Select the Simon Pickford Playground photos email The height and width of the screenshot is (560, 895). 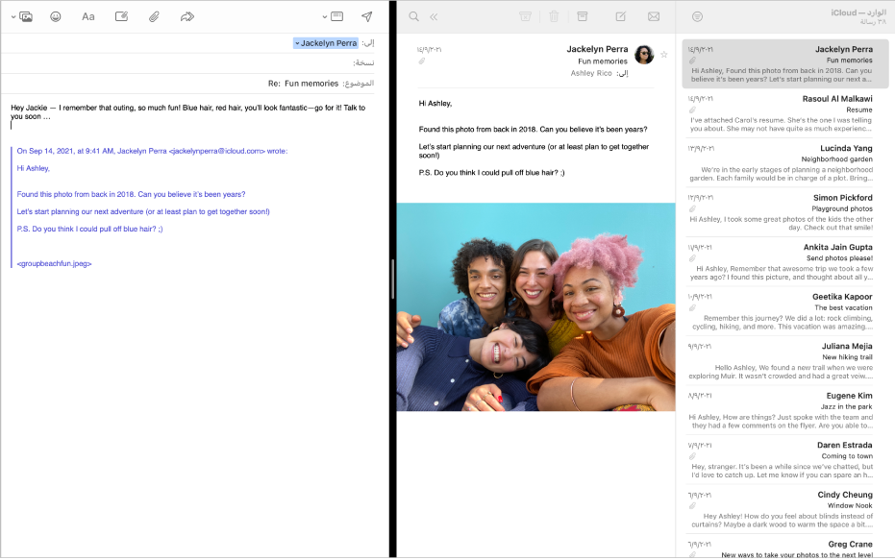point(784,209)
